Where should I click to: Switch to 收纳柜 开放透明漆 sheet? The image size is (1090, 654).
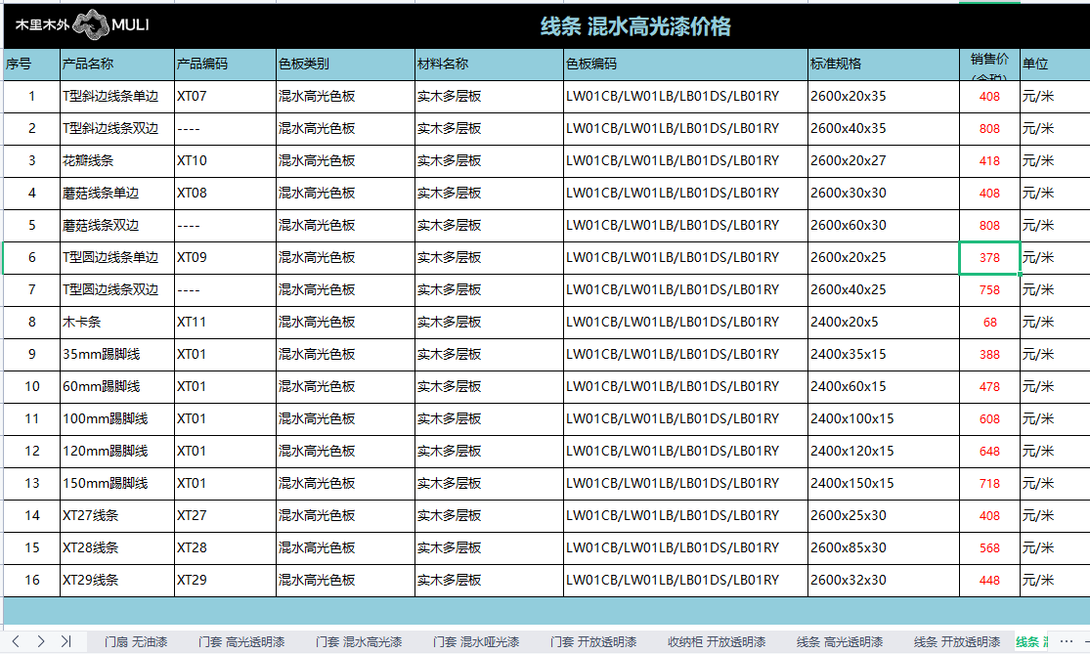coord(717,642)
